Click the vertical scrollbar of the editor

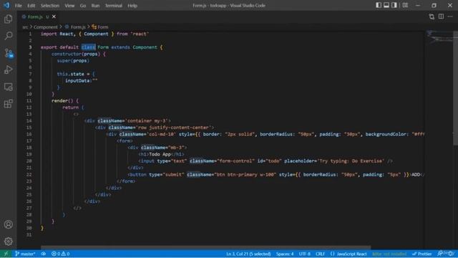click(455, 87)
